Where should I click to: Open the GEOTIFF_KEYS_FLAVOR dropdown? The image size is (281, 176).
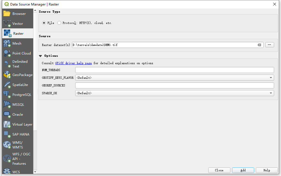pos(175,78)
